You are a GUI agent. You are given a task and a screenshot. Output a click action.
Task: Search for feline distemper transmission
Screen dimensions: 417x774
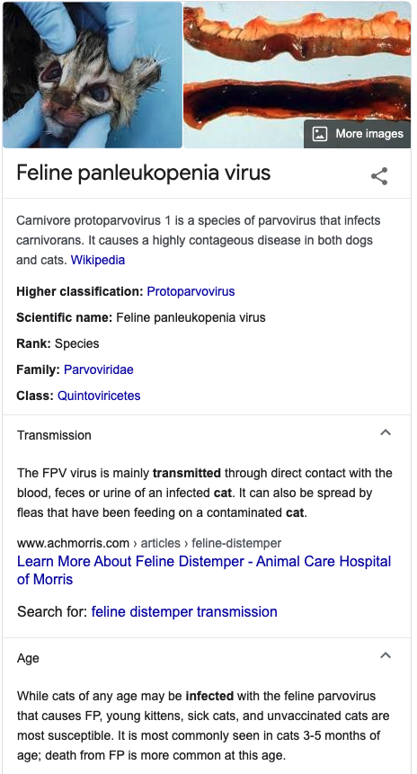[x=184, y=612]
